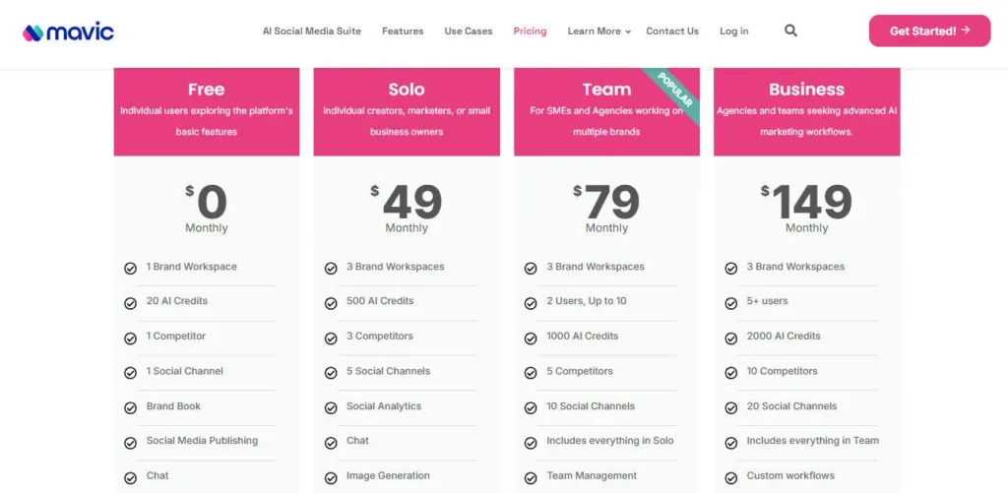Open AI Social Media Suite page

(x=311, y=31)
